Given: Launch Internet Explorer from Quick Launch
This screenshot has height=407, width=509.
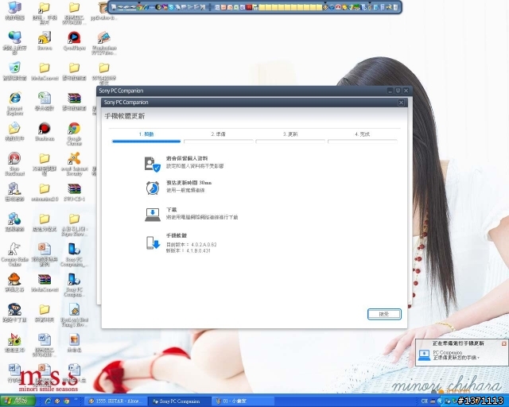Looking at the screenshot, I should (x=48, y=401).
